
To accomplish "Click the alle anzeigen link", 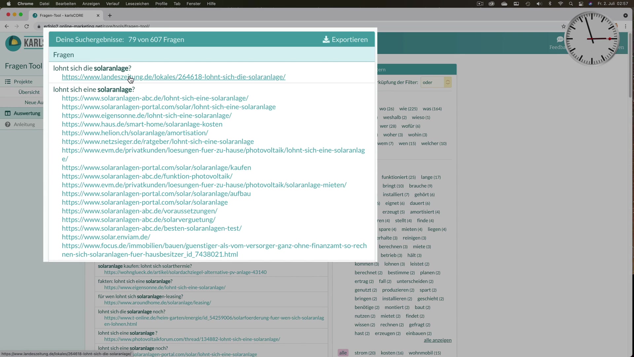I will (x=438, y=340).
